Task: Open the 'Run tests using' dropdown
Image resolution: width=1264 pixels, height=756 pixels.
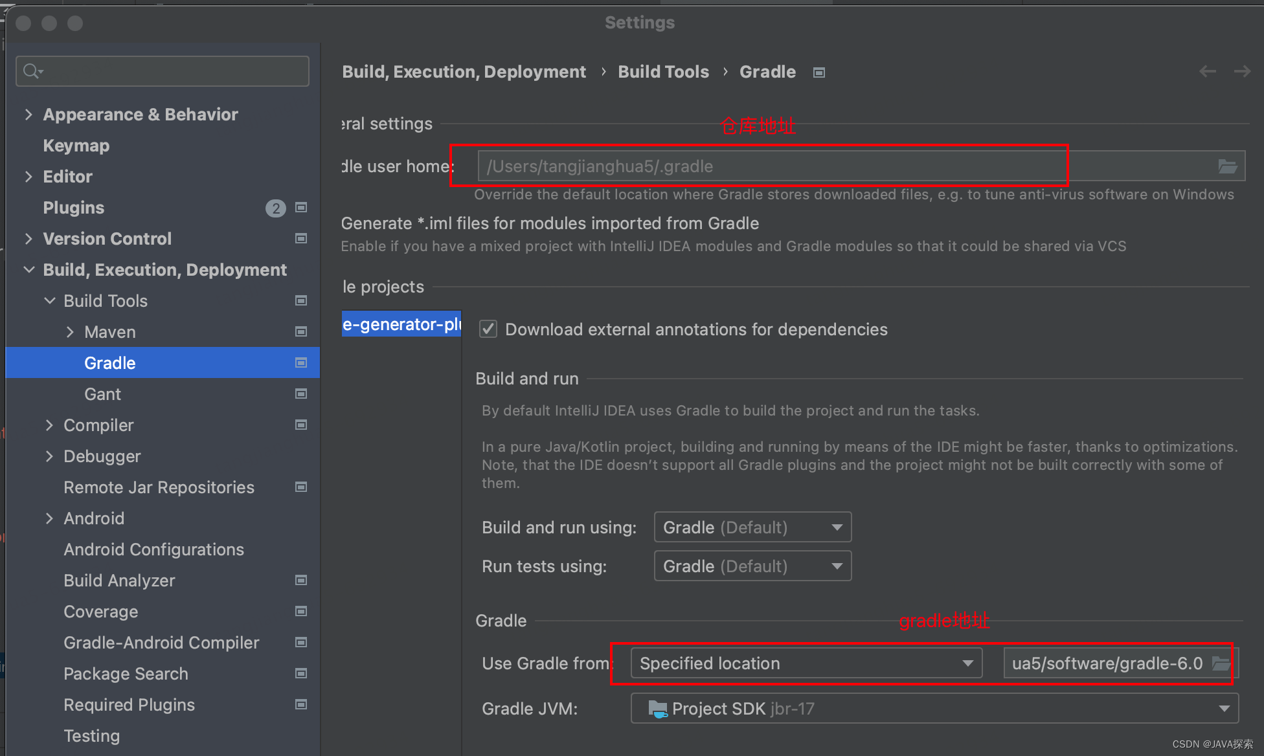Action: pyautogui.click(x=752, y=566)
